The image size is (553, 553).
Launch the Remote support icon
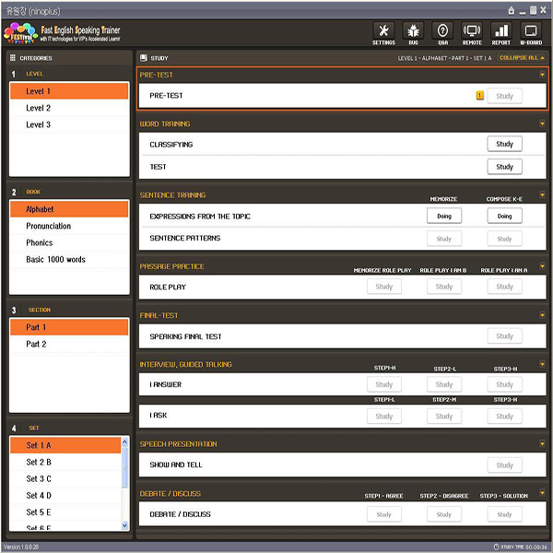(472, 34)
